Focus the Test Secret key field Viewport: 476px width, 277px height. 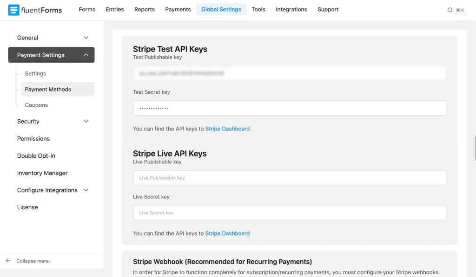point(290,108)
